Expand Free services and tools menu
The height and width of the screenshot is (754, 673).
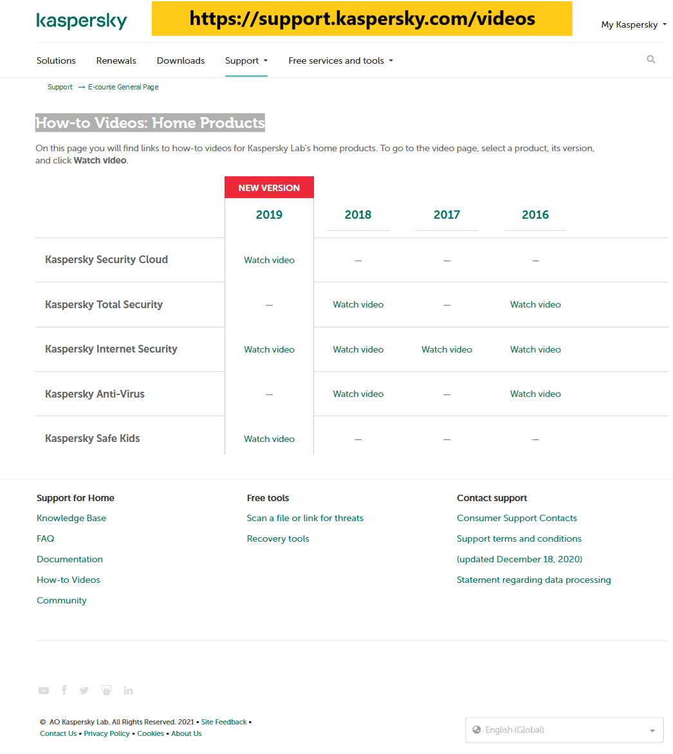340,60
